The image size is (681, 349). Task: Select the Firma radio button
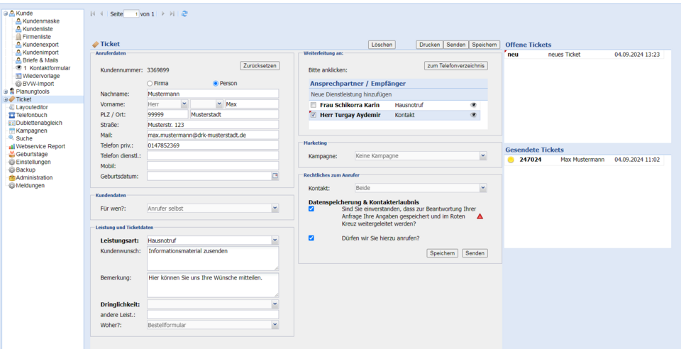tap(150, 83)
